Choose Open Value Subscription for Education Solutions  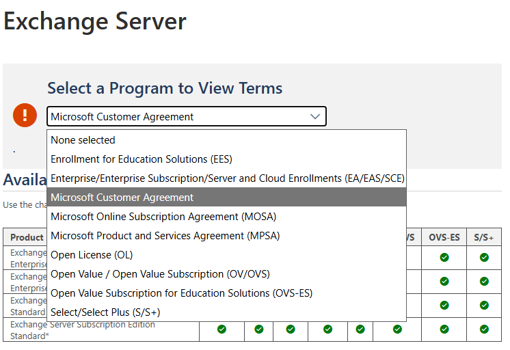click(226, 293)
